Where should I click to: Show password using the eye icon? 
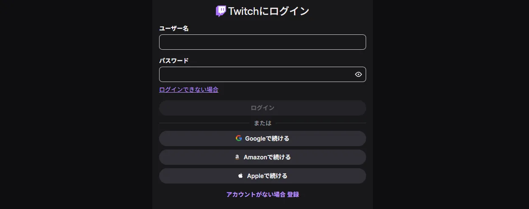coord(358,74)
